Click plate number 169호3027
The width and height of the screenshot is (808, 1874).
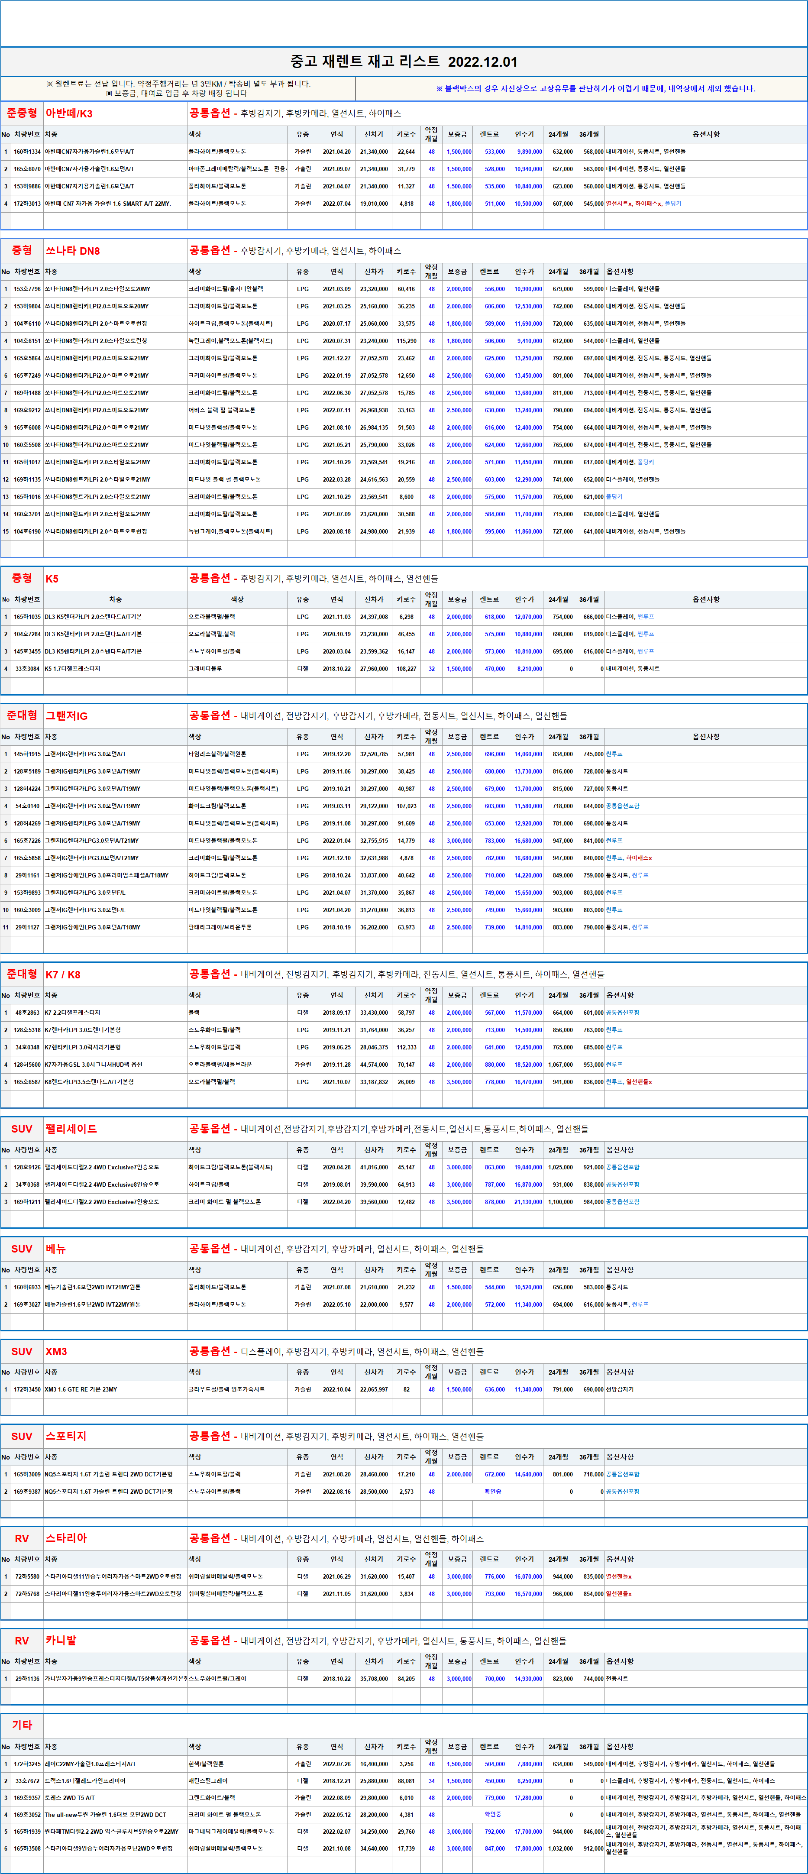coord(27,1304)
